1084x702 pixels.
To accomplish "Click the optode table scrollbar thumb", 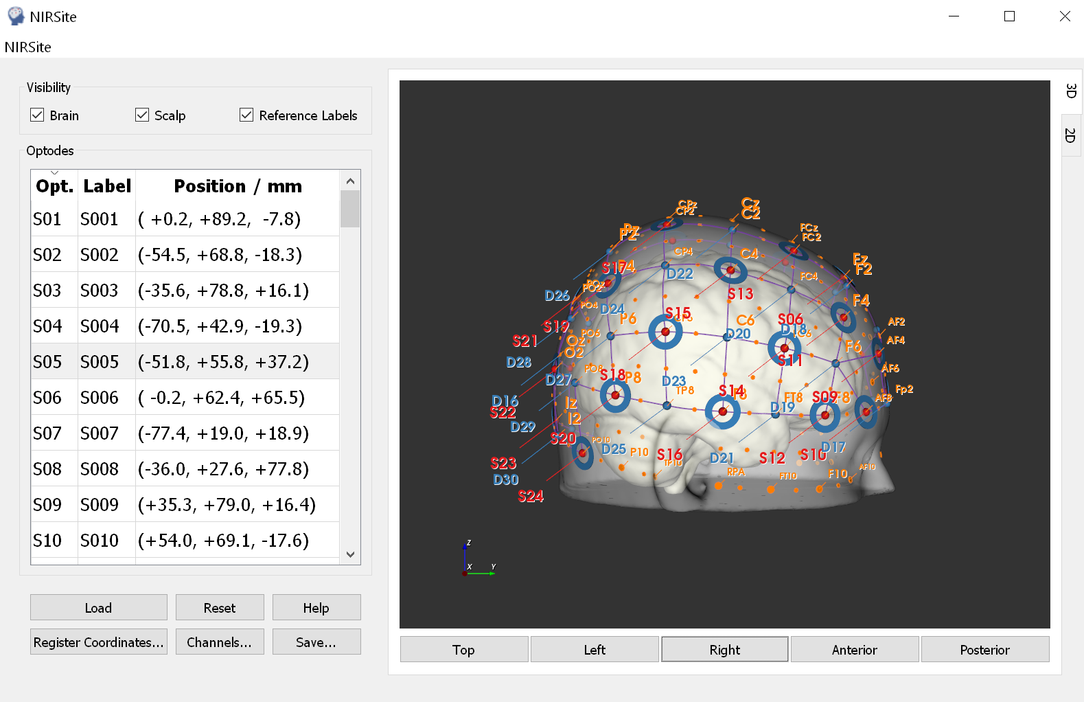I will (350, 209).
